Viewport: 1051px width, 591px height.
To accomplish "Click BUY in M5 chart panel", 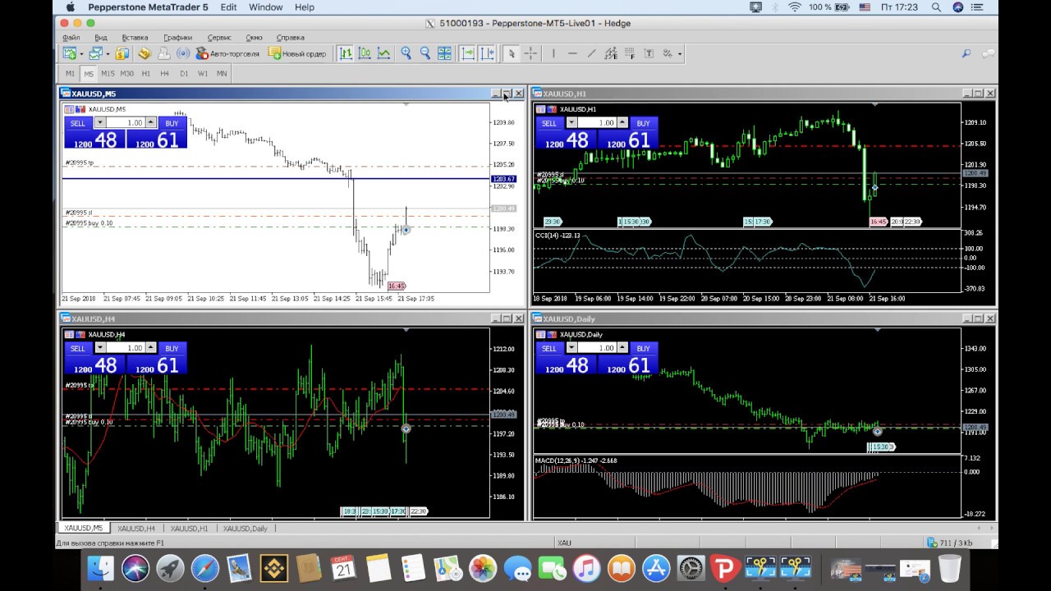I will [172, 123].
